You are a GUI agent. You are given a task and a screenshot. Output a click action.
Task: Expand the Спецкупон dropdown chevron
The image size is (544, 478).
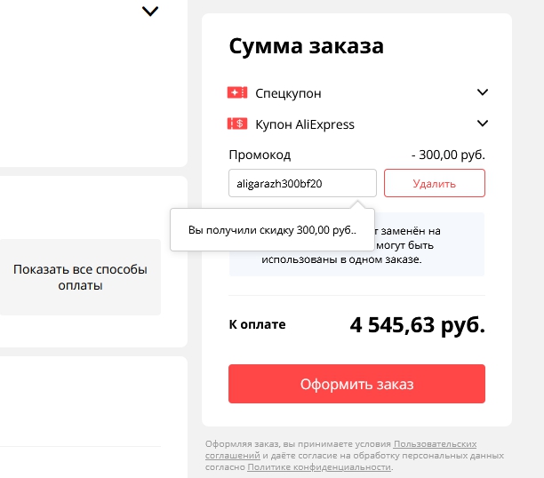(x=483, y=92)
